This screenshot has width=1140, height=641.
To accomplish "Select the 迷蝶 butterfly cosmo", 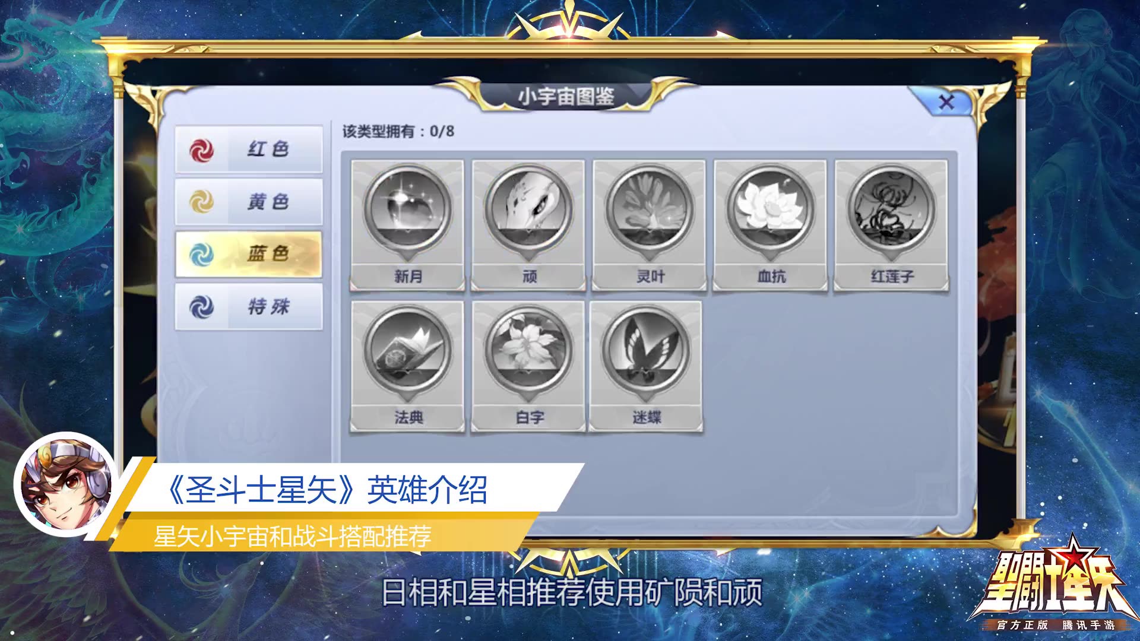I will click(646, 366).
